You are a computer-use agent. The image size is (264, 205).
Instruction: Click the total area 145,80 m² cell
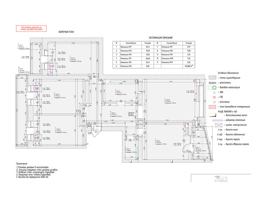click(189, 66)
